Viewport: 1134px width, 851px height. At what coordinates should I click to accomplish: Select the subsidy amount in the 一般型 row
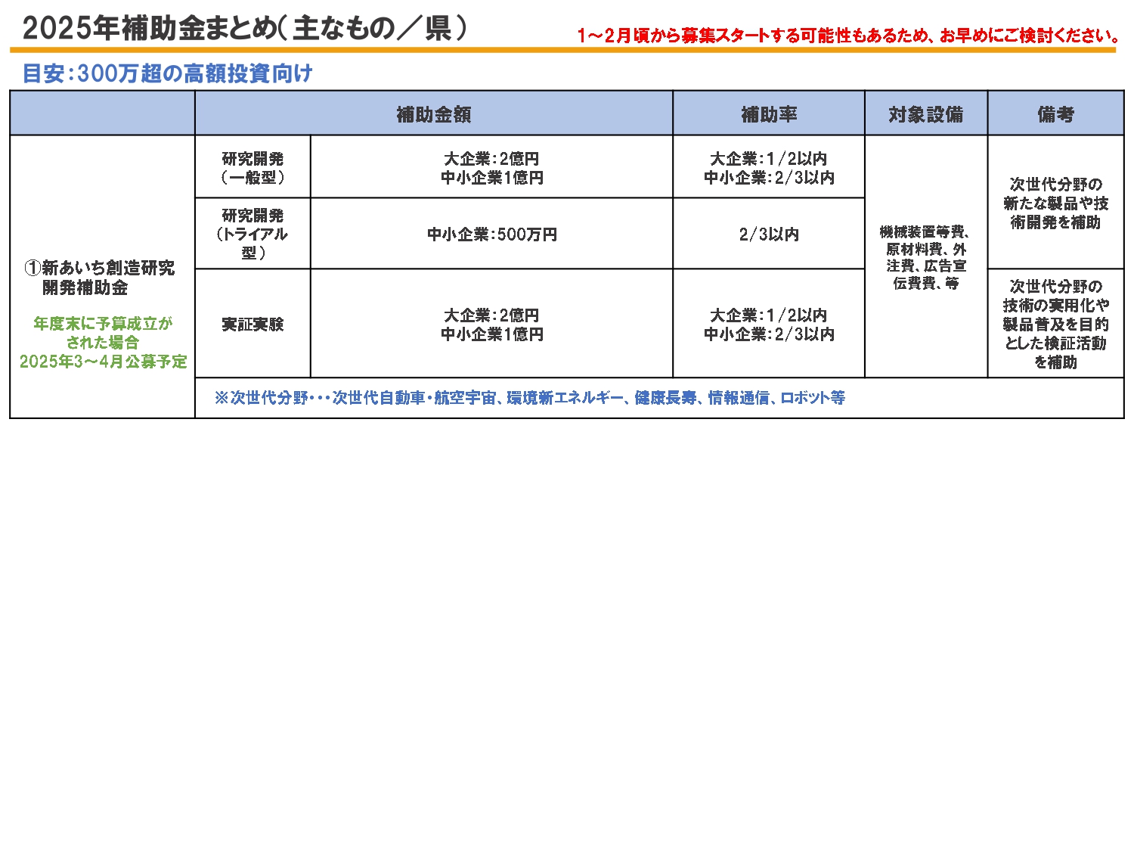tap(492, 168)
